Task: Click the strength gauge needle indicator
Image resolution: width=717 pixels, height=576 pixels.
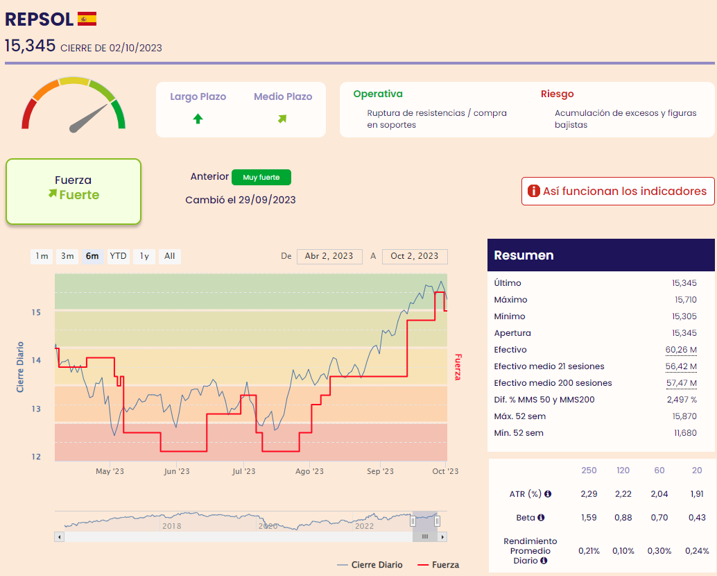Action: coord(88,119)
